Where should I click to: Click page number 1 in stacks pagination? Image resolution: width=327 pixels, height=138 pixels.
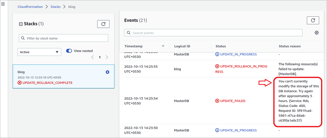[x=100, y=57]
